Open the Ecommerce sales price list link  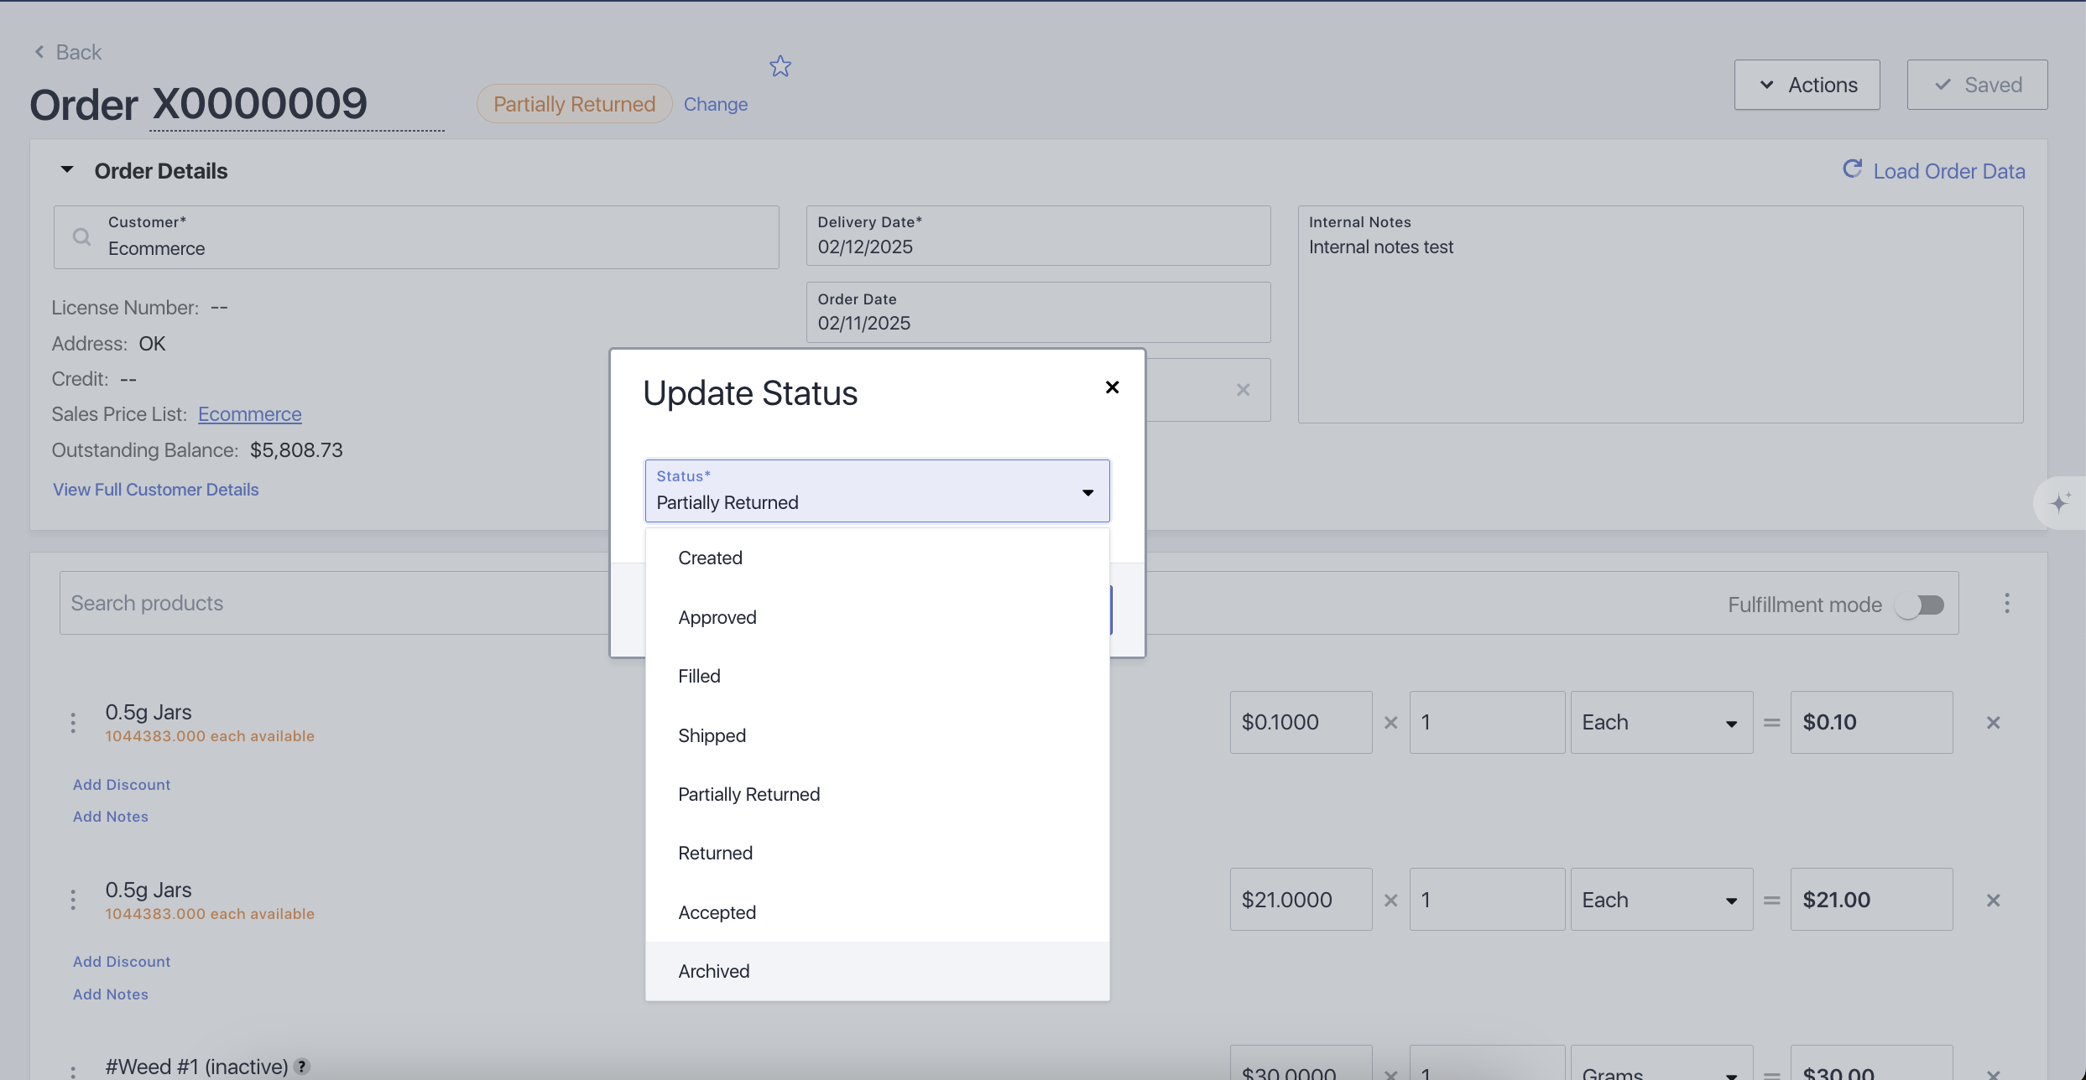tap(250, 414)
